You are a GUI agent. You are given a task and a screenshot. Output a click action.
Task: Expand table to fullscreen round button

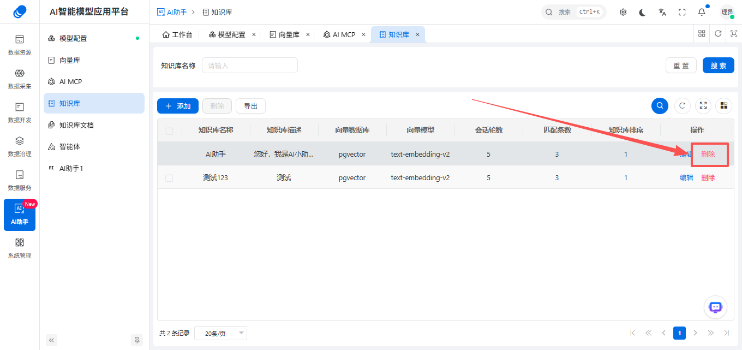coord(703,105)
